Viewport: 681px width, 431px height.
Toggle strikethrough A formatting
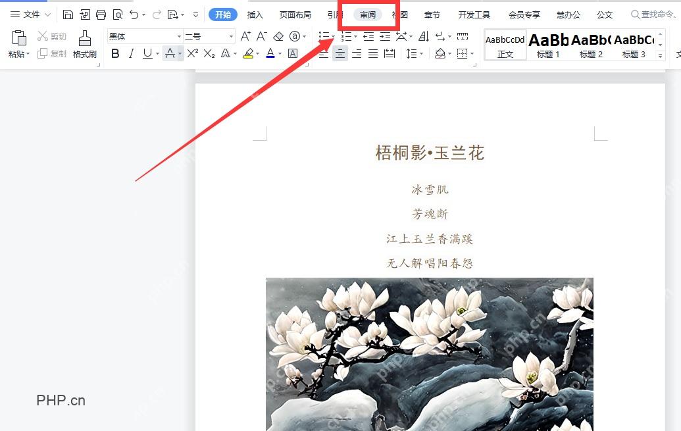pyautogui.click(x=170, y=53)
